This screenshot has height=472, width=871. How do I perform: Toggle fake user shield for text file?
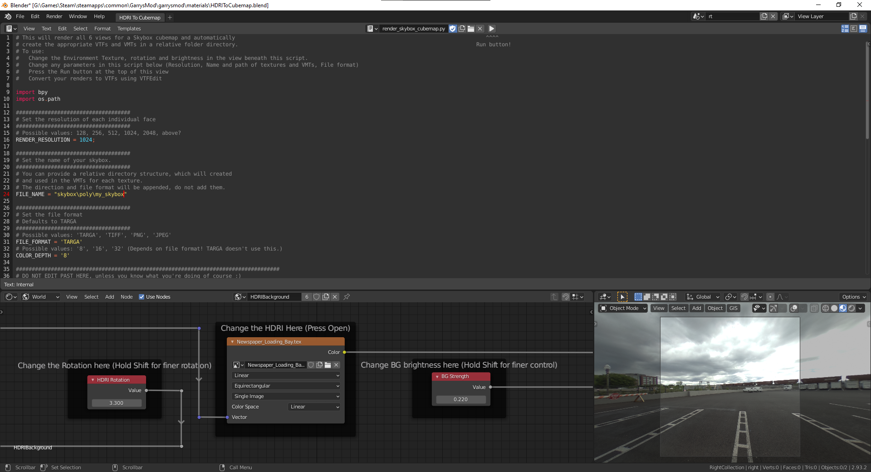tap(452, 29)
